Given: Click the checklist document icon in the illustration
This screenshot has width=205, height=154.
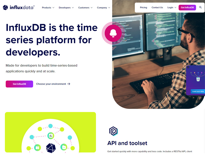Looking at the screenshot, I should [63, 147].
